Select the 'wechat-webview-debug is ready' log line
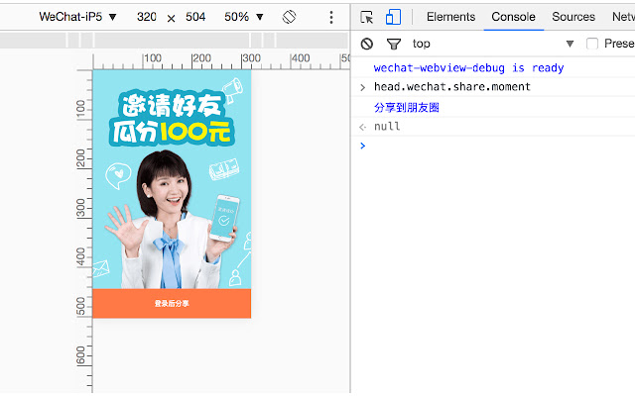 [468, 68]
